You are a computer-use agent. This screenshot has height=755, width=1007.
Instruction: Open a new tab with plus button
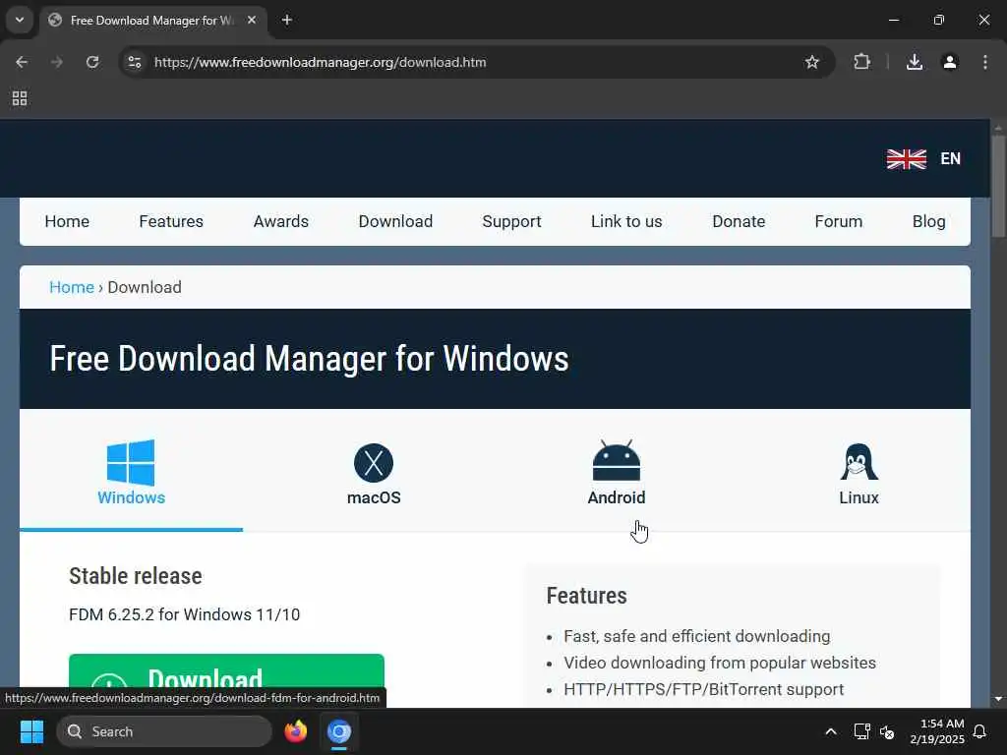287,20
